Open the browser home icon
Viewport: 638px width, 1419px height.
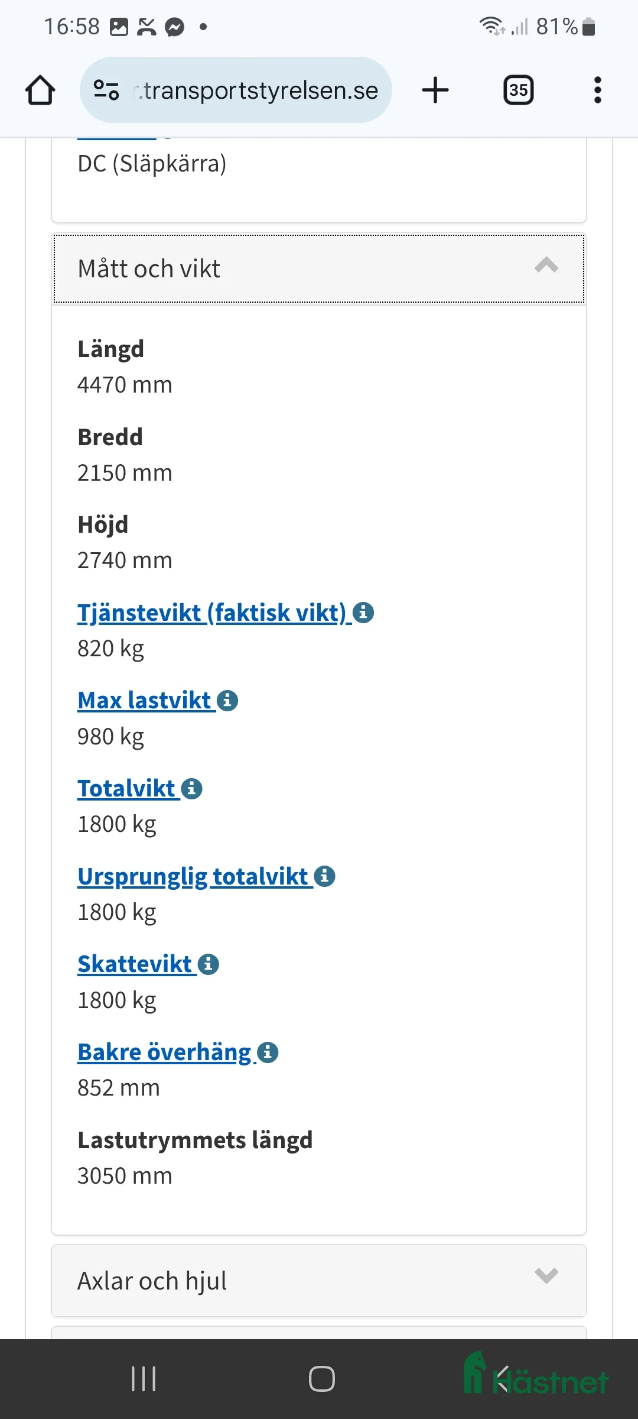(40, 90)
